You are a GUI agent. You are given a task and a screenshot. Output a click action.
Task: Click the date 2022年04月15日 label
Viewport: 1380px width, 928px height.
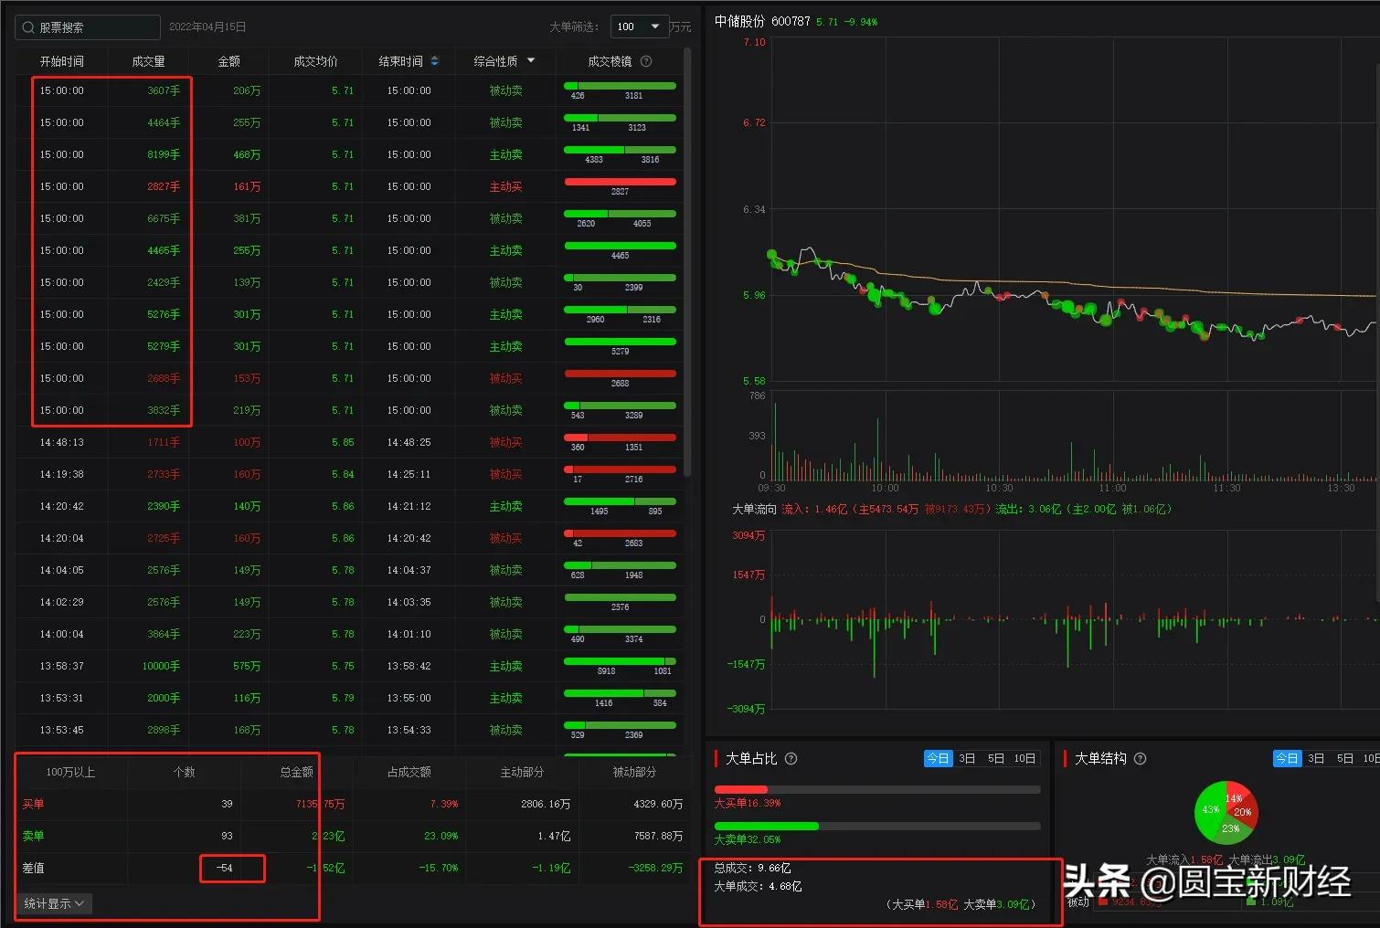click(207, 27)
